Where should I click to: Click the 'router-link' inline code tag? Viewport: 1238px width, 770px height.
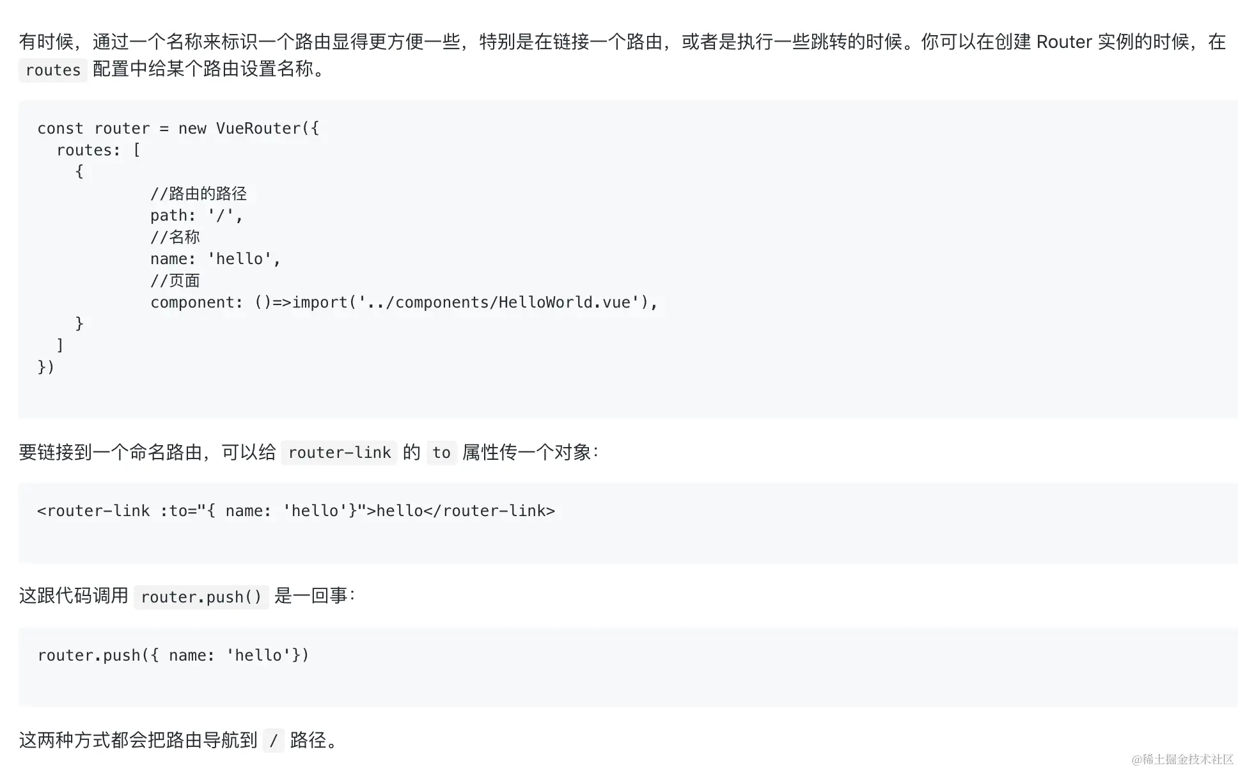tap(339, 453)
